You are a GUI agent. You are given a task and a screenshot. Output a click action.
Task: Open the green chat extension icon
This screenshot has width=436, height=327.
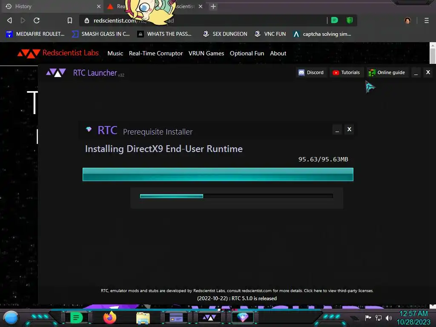click(x=335, y=20)
